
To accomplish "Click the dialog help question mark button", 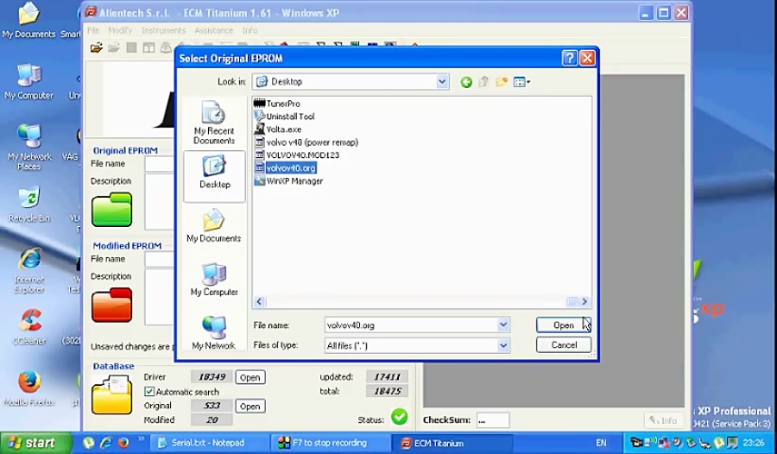I will pos(570,58).
